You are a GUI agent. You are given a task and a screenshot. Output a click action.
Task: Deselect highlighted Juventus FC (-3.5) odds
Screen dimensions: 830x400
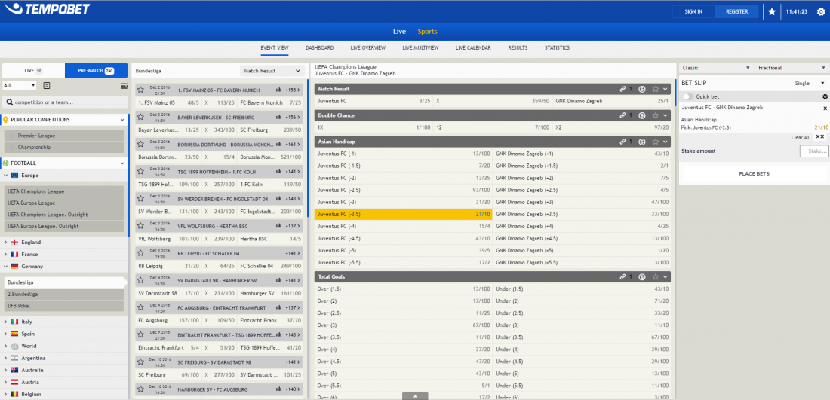(x=404, y=214)
